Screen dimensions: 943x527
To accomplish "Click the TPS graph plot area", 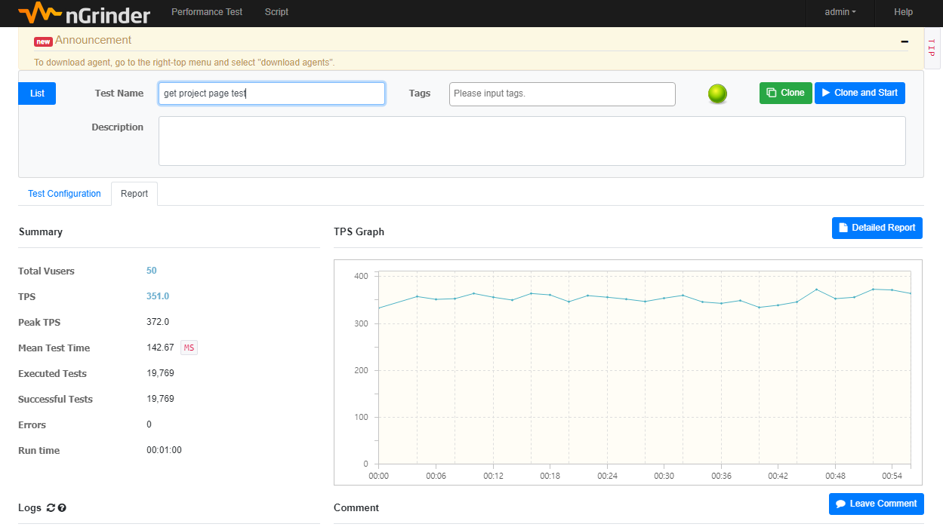I will [x=644, y=367].
